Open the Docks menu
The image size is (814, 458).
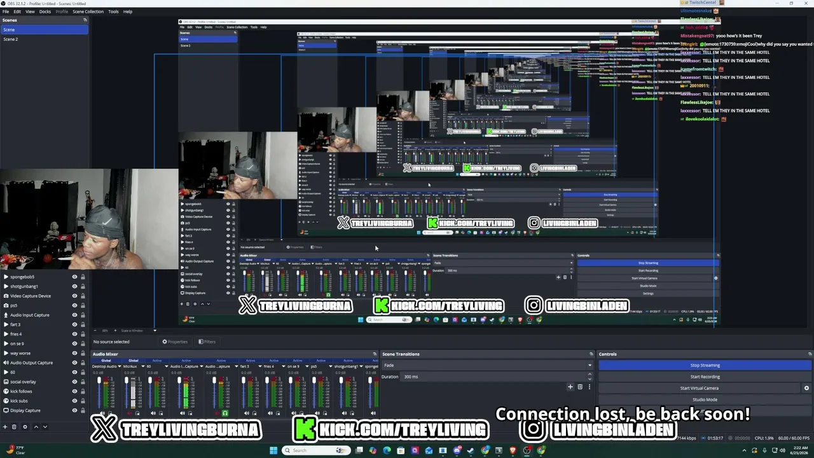pyautogui.click(x=45, y=11)
